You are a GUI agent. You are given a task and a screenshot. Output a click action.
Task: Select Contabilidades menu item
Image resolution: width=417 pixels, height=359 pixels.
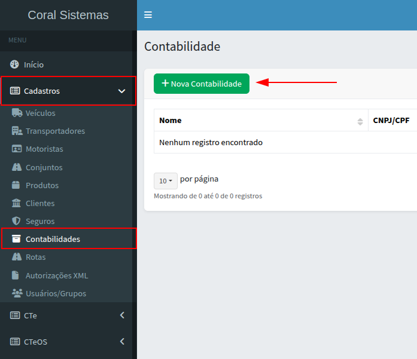point(53,239)
